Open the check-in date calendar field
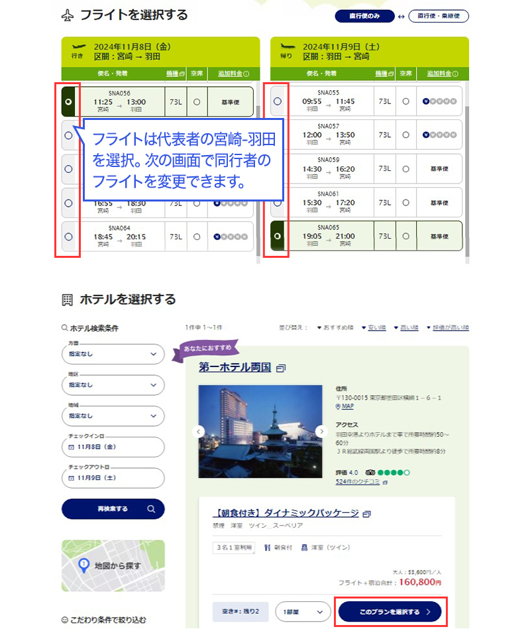Screen dimensions: 530x629 coord(113,447)
